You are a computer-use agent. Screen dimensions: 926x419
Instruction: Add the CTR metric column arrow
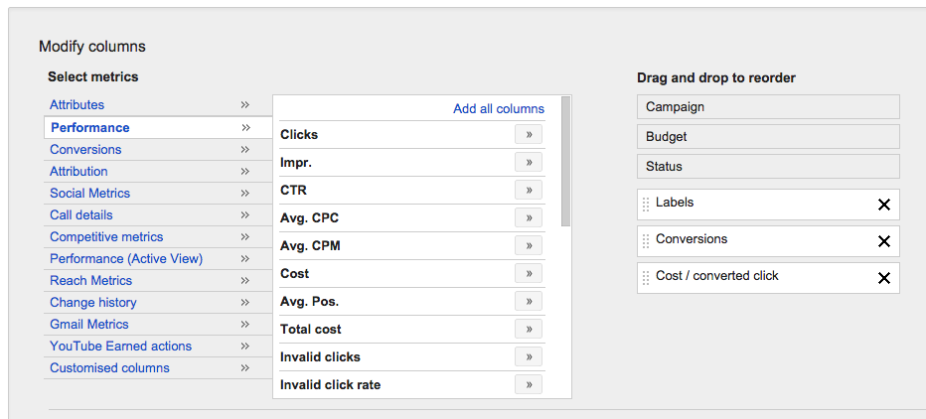point(529,190)
